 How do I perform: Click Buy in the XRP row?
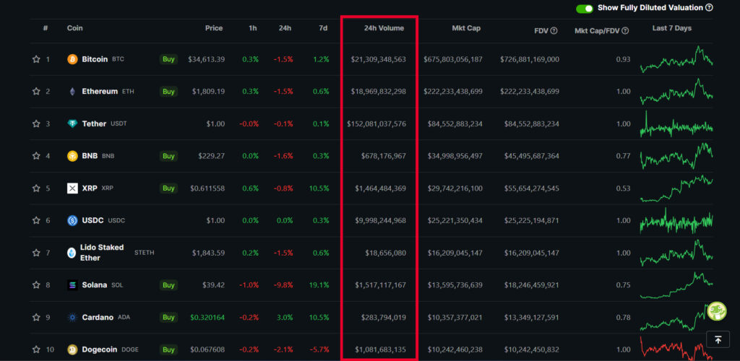tap(168, 188)
